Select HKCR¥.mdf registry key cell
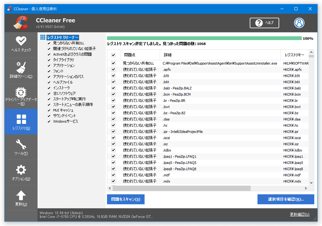 point(292,175)
